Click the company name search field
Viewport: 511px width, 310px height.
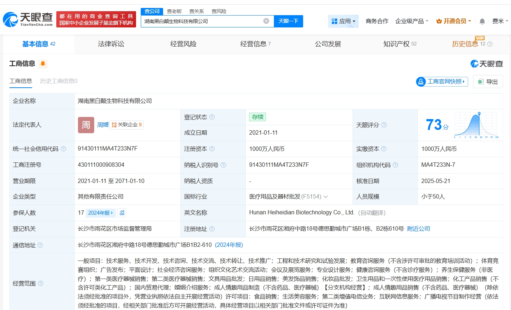pyautogui.click(x=202, y=21)
